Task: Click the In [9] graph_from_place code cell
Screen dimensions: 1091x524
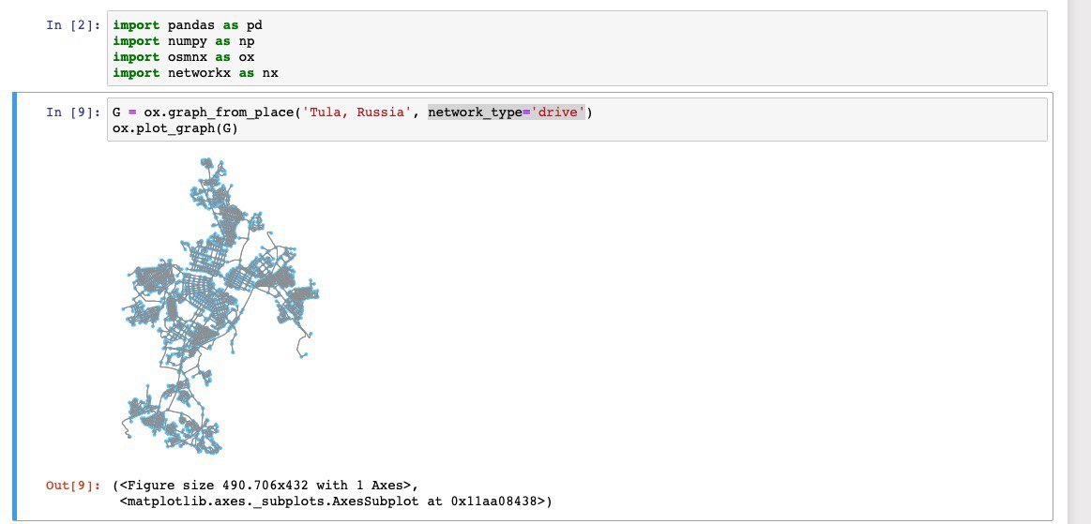Action: [577, 120]
